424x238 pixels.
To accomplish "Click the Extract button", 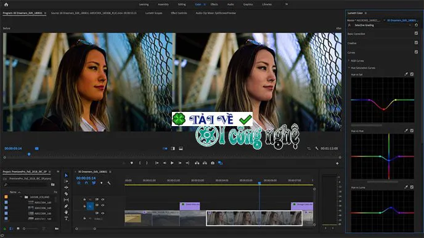I will 205,163.
